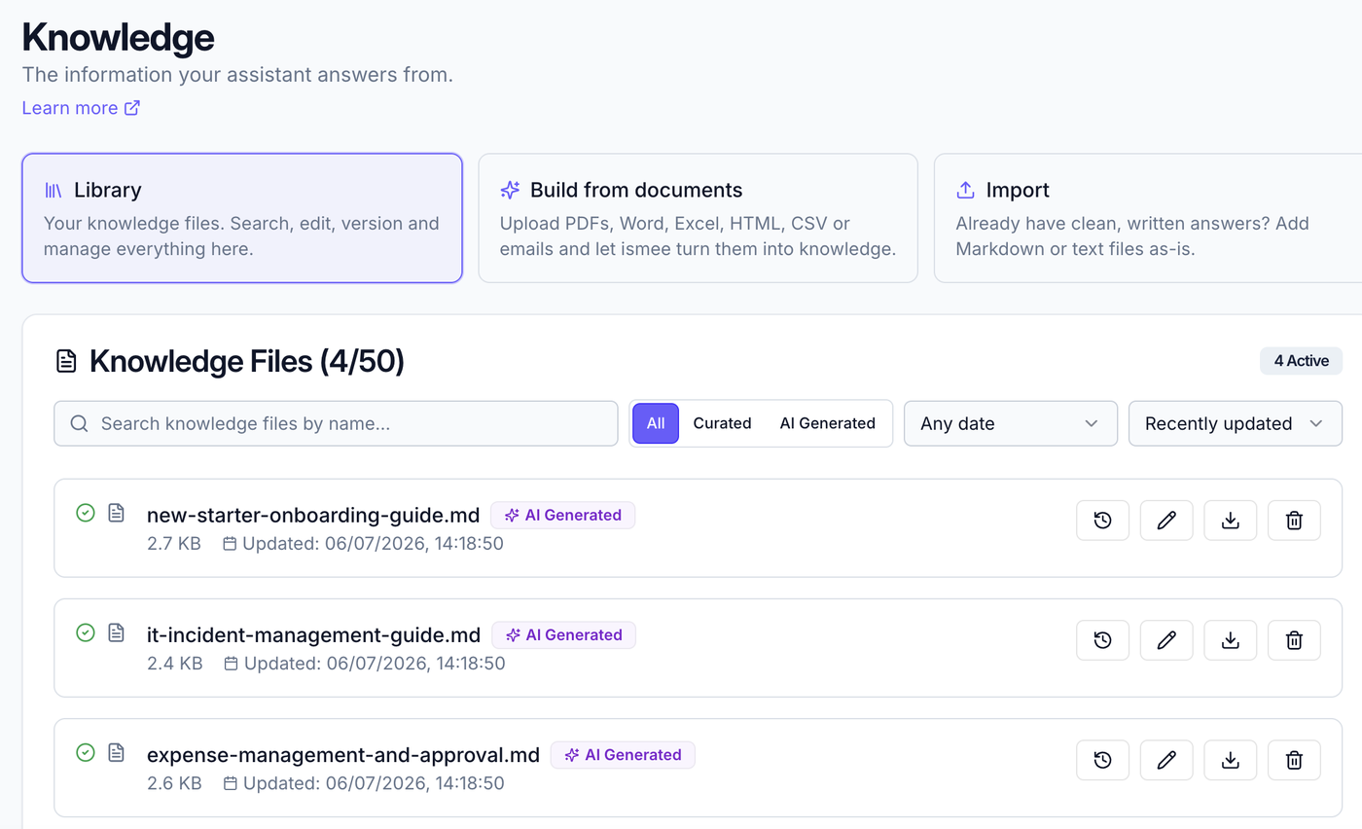Edit expense-management-and-approval.md with pencil icon
Viewport: 1362px width, 829px height.
coord(1166,760)
